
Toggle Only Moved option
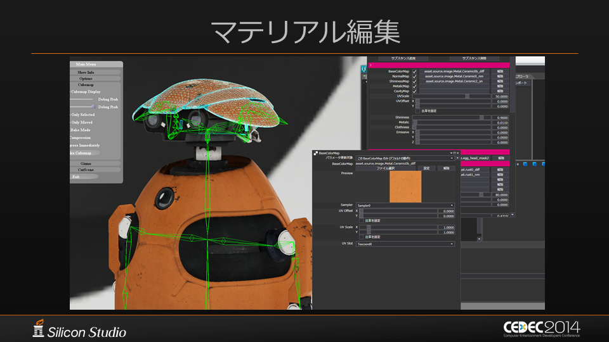point(82,122)
